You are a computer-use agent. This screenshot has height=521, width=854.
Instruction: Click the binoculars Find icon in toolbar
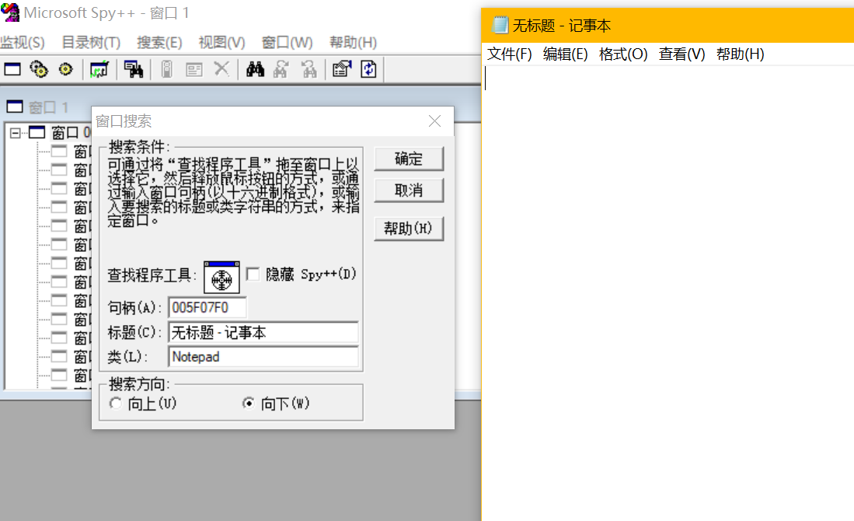(x=256, y=69)
